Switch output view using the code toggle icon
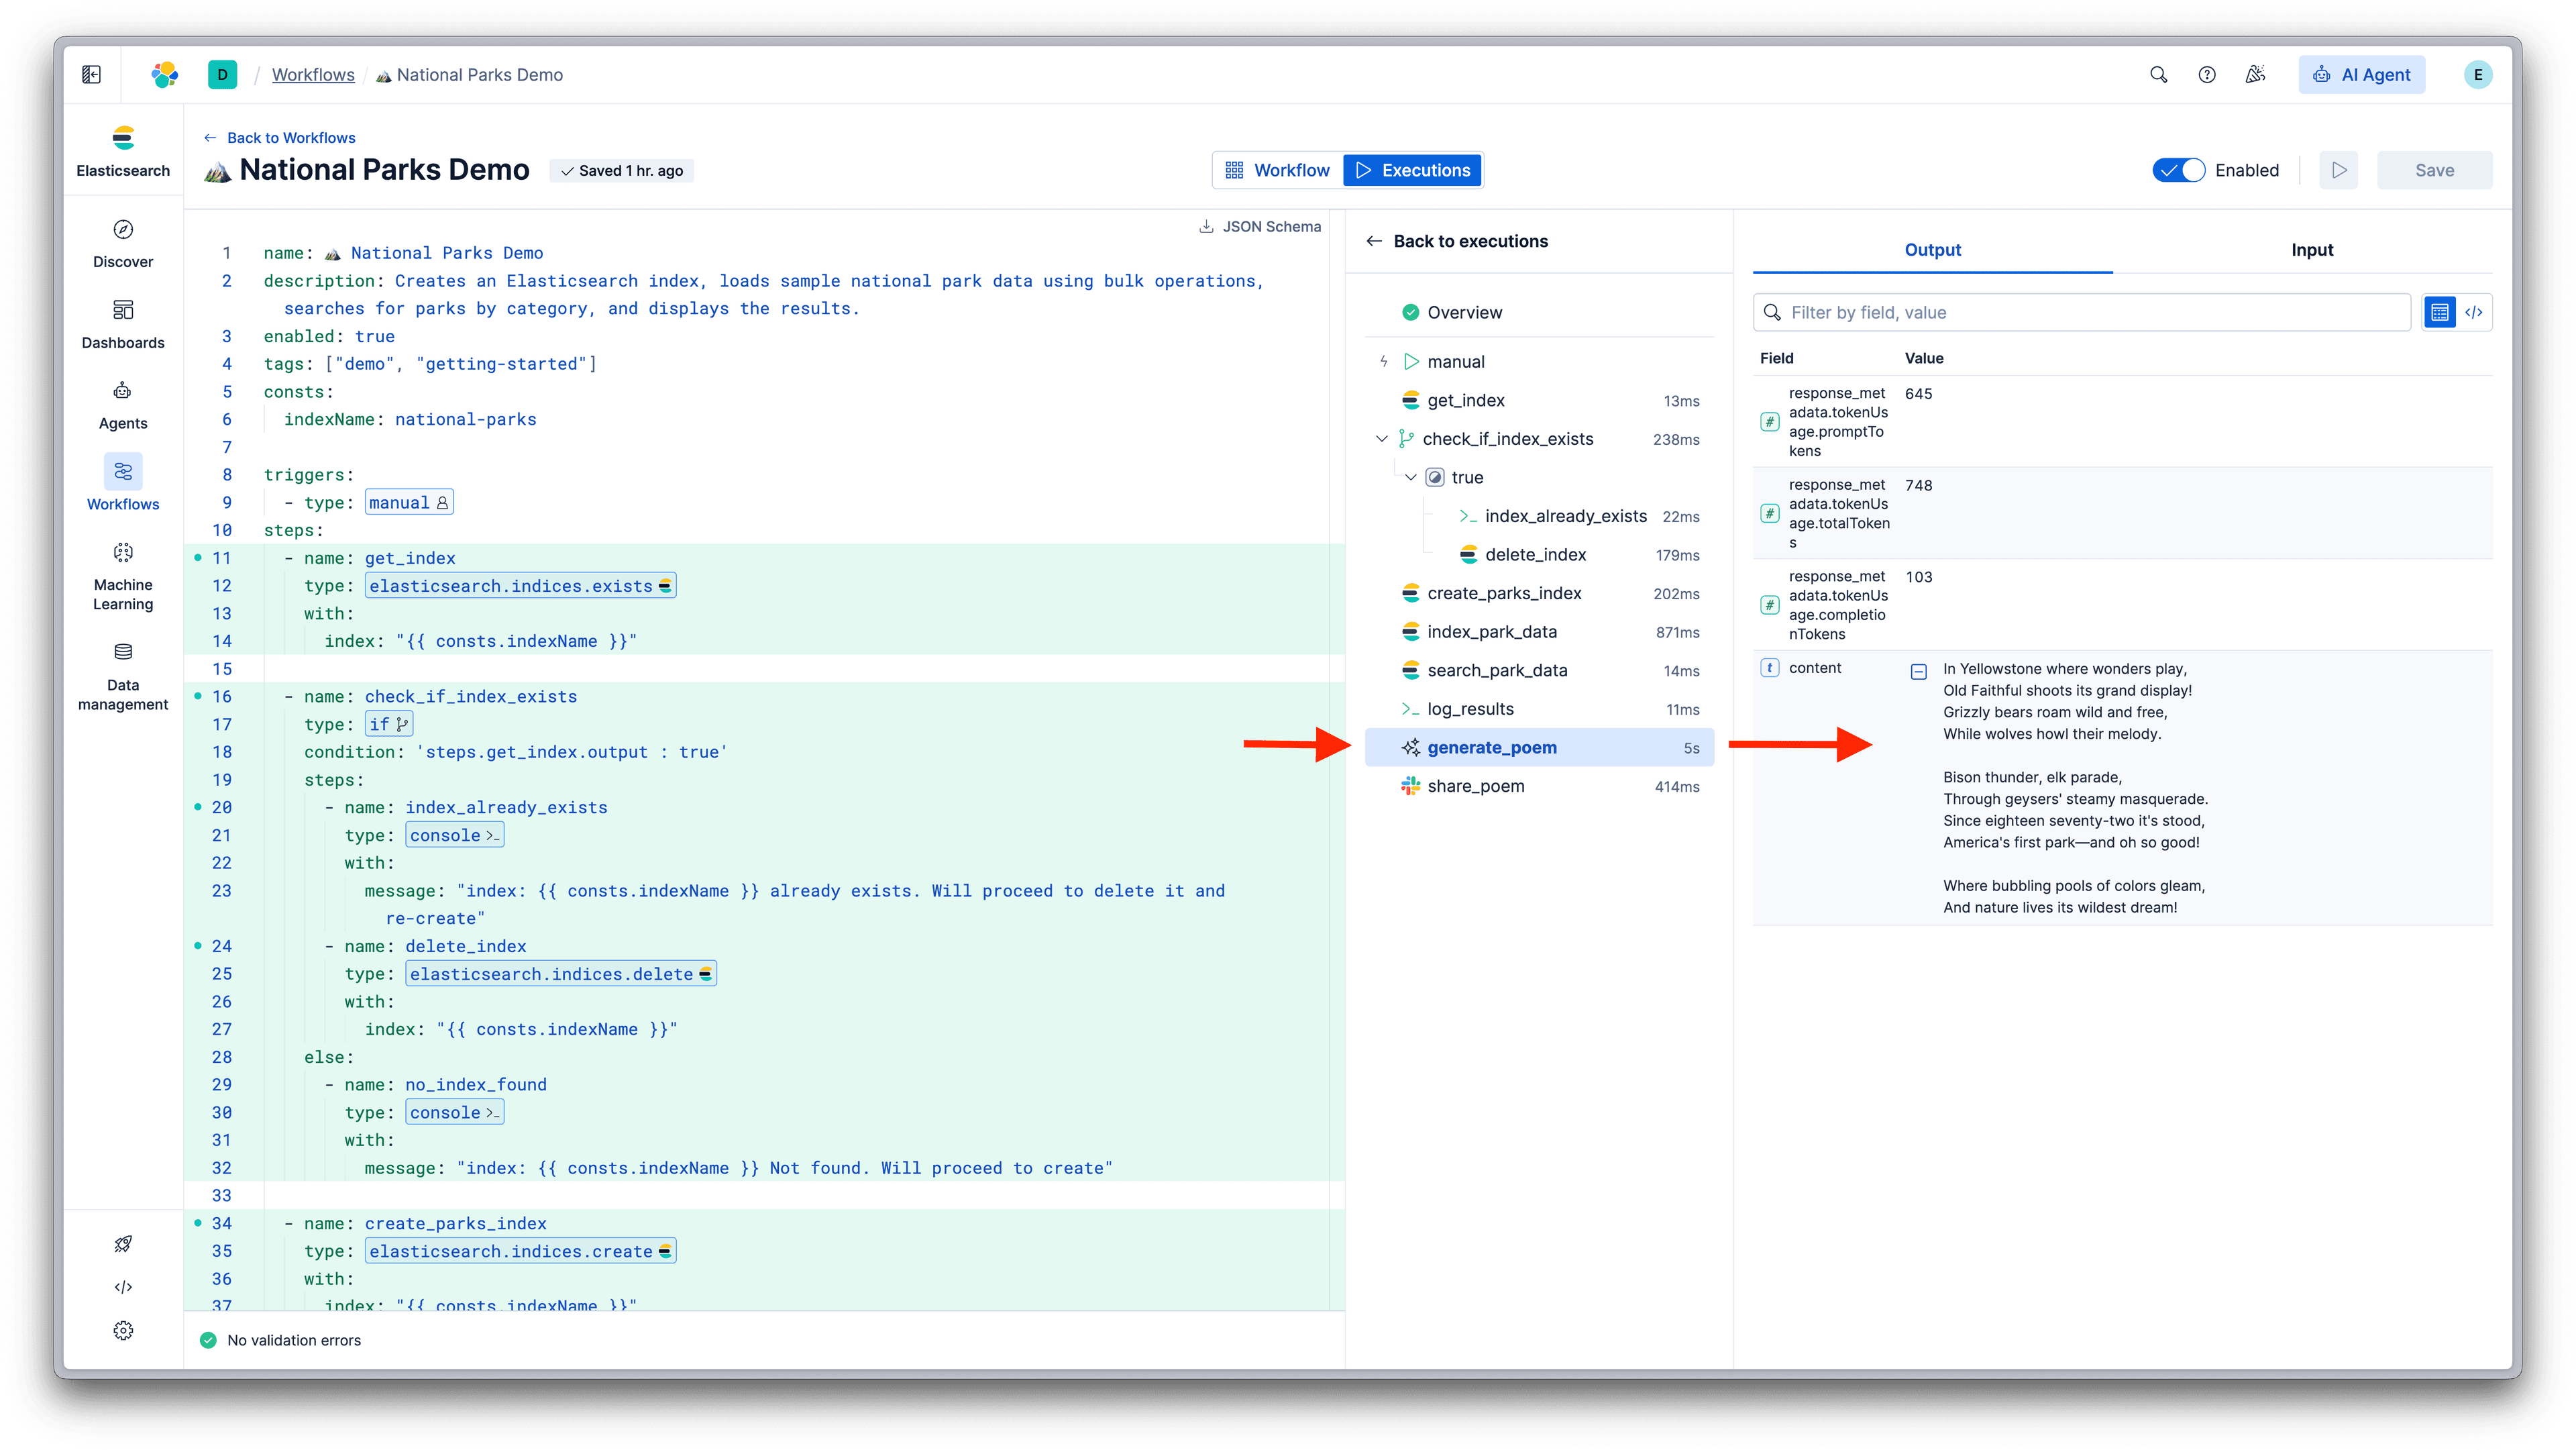The width and height of the screenshot is (2576, 1450). 2475,312
